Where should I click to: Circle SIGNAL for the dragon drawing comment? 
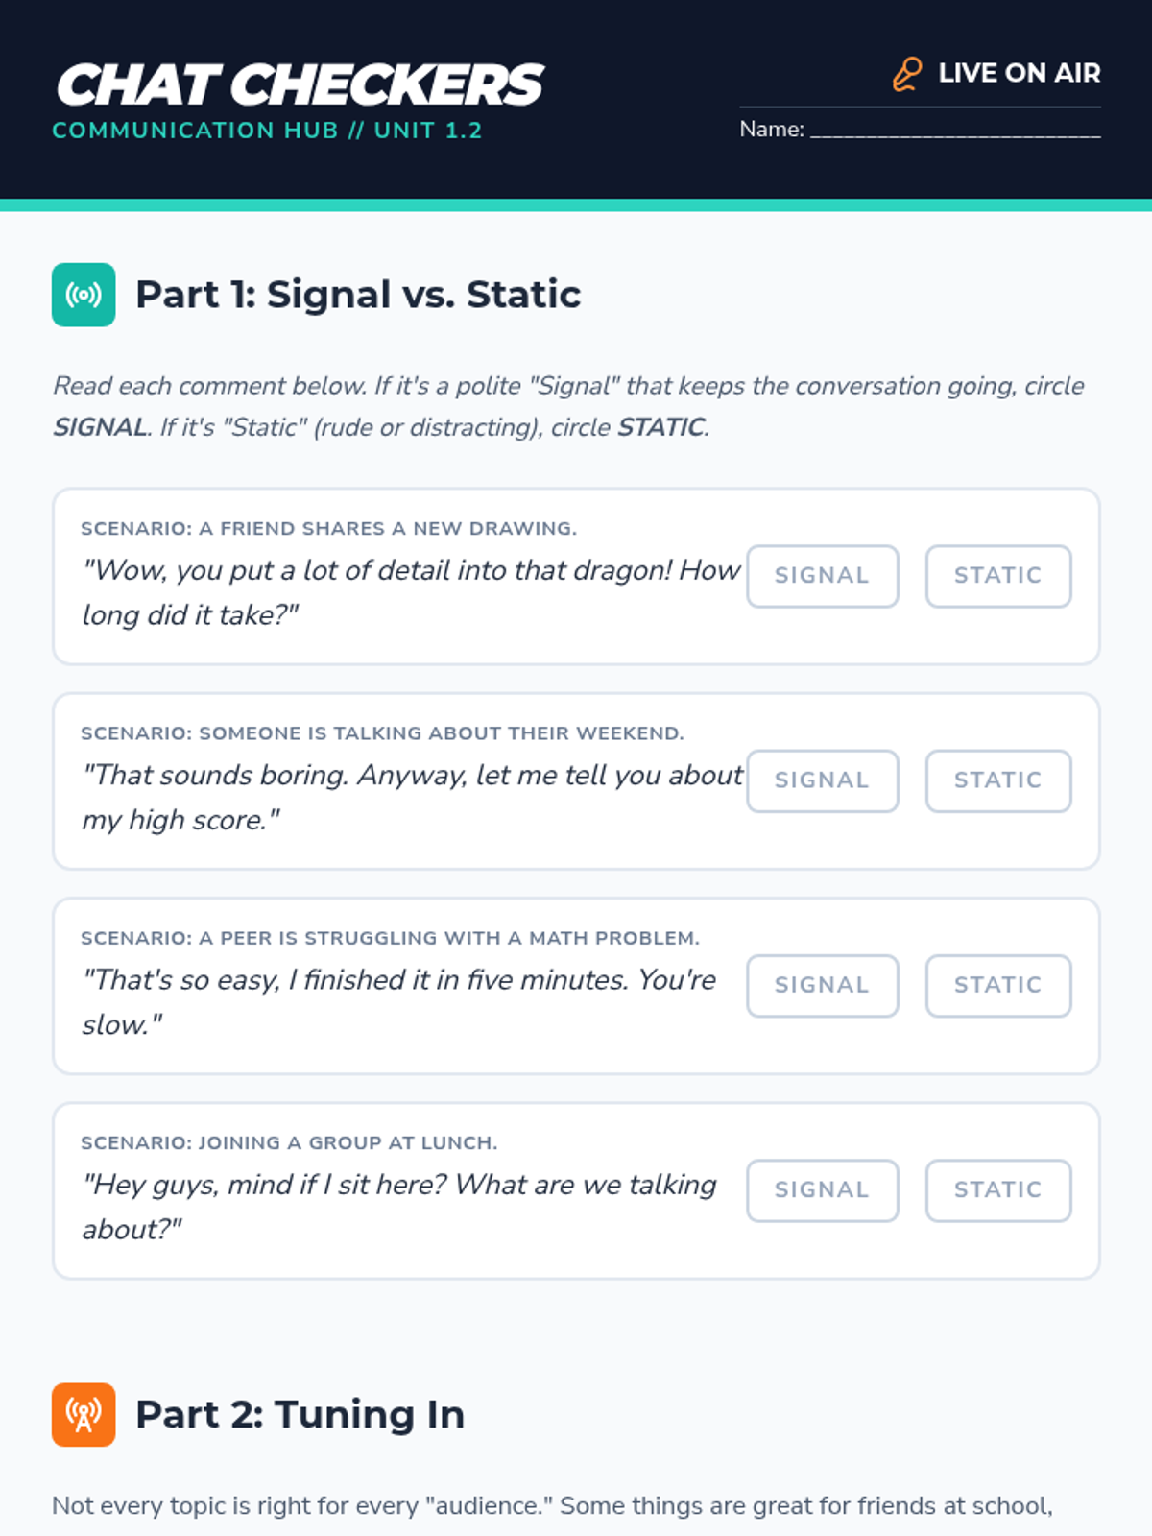822,576
